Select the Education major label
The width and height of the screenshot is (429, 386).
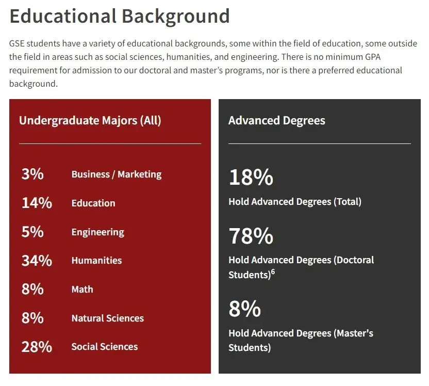click(93, 203)
